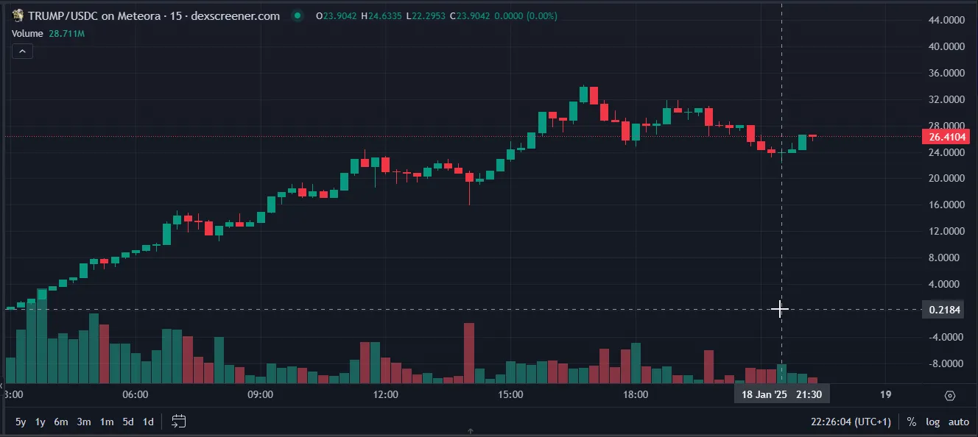Screen dimensions: 978x437
Task: Collapse the indicator legend with chevron button
Action: click(x=22, y=51)
